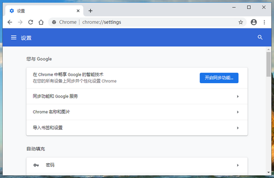
Task: Click the site info icon in address bar
Action: (54, 22)
